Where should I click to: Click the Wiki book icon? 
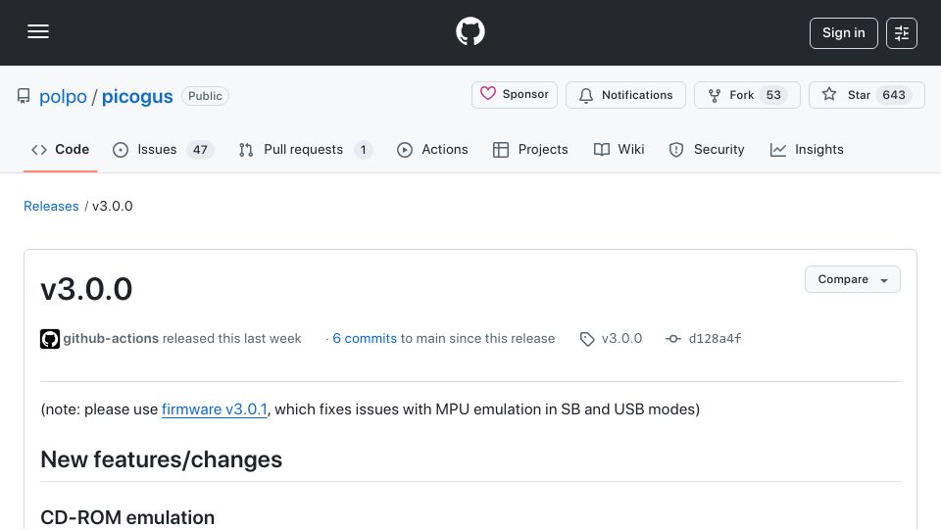(601, 150)
